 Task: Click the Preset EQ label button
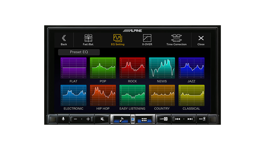(79, 52)
